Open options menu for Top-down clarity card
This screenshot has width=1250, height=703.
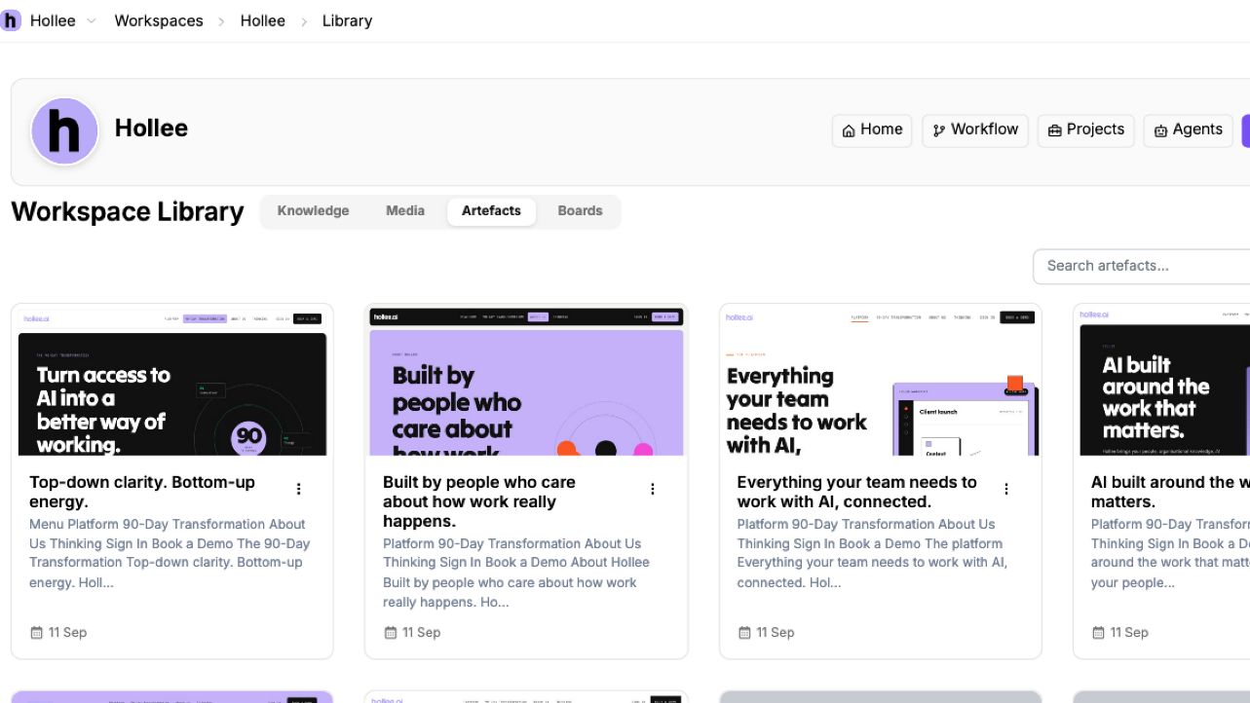(x=299, y=489)
